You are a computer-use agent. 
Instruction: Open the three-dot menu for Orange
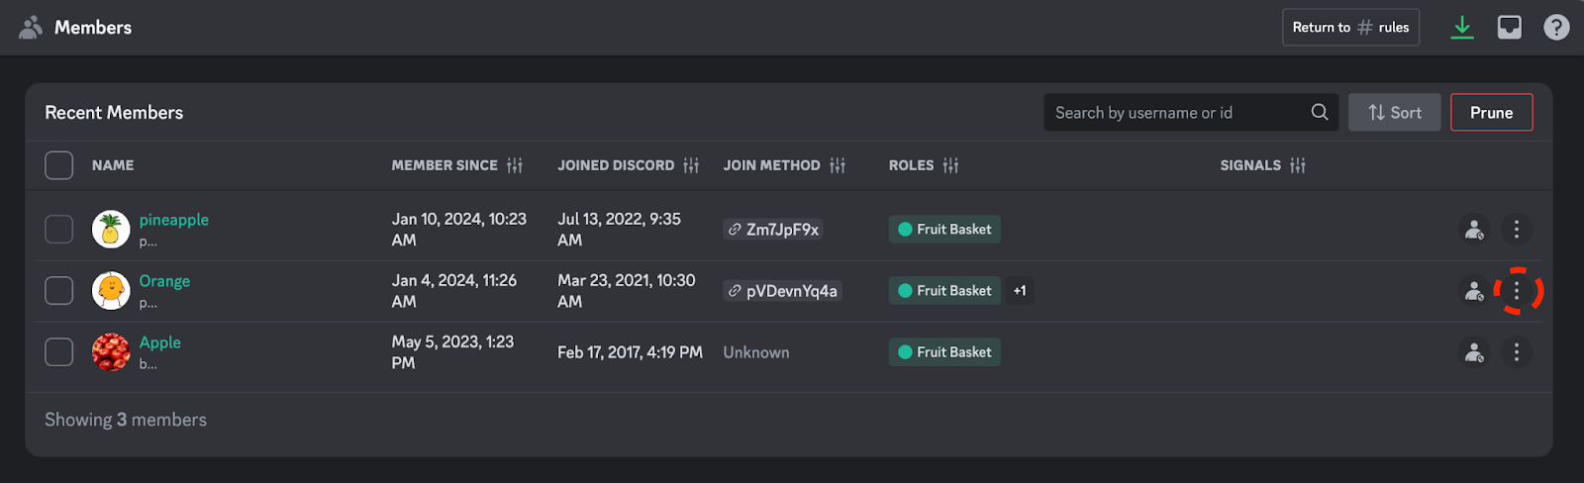pos(1516,291)
